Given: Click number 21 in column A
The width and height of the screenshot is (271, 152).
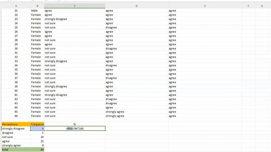Looking at the screenshot, I should click(x=16, y=11).
